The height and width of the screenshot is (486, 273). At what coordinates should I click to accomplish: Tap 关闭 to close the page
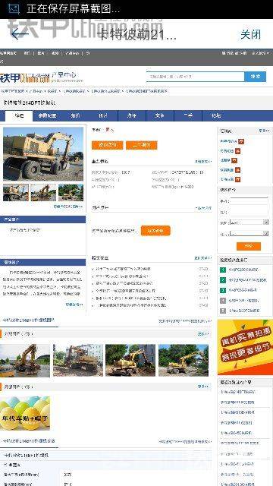click(x=251, y=34)
